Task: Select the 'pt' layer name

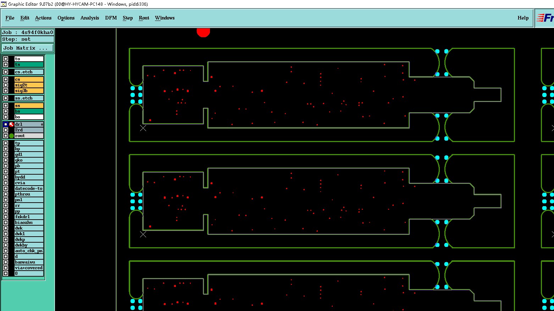Action: click(29, 171)
